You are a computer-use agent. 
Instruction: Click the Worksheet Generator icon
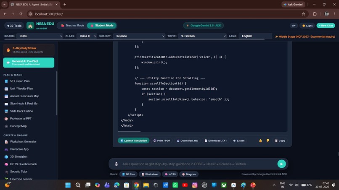[x=6, y=142]
